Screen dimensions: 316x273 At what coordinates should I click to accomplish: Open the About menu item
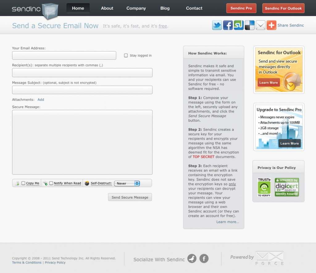click(x=107, y=8)
